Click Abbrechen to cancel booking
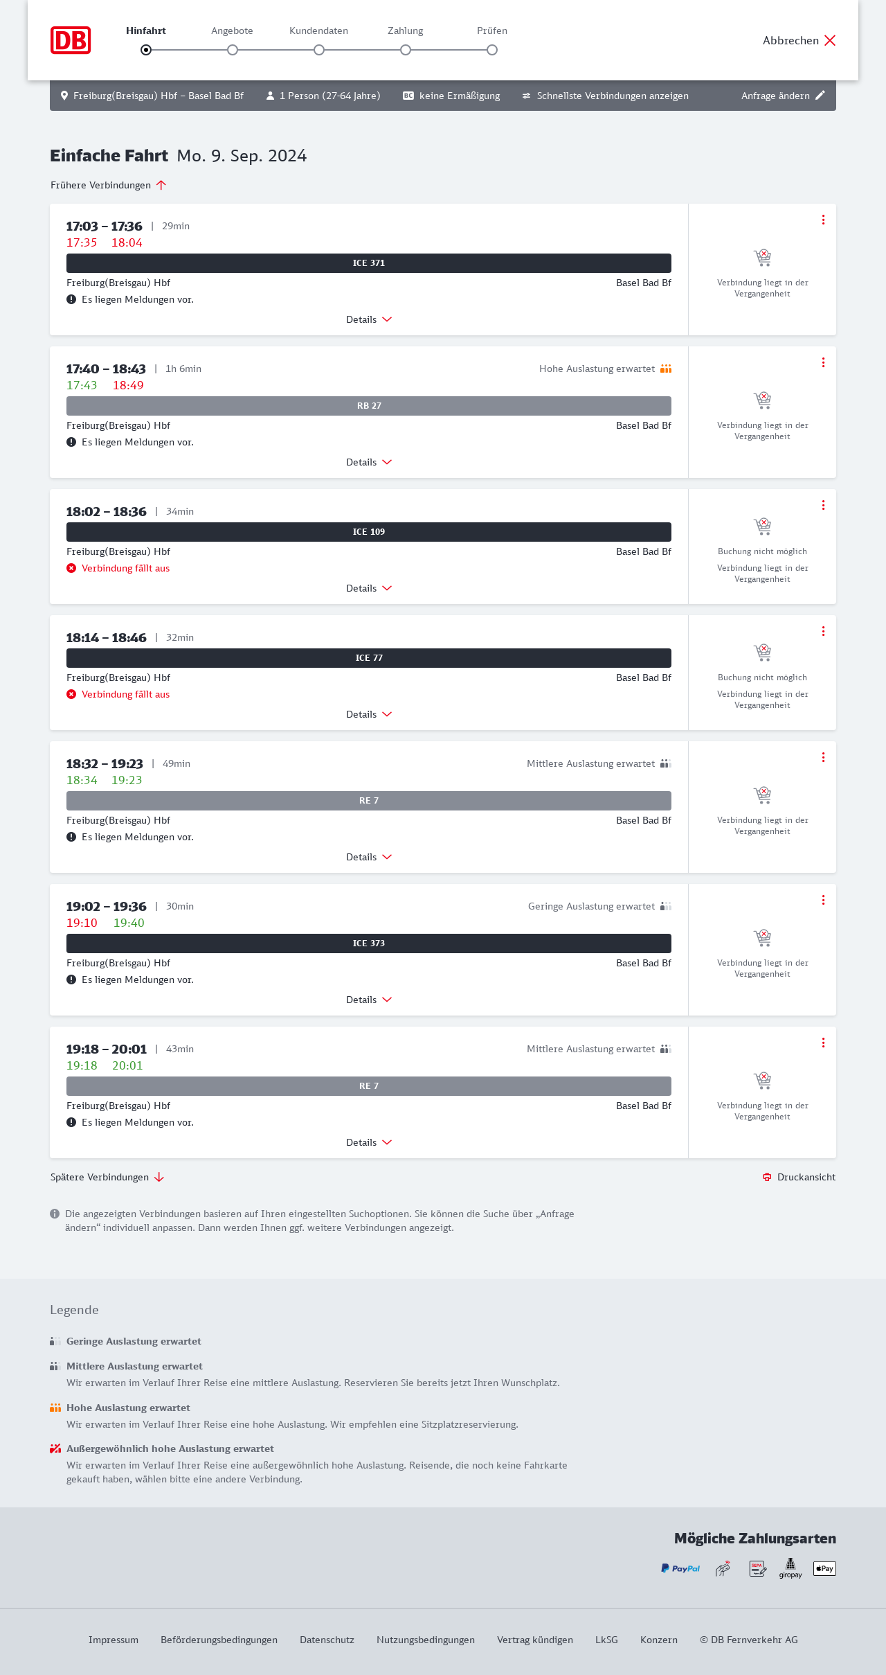The width and height of the screenshot is (886, 1675). pos(799,40)
